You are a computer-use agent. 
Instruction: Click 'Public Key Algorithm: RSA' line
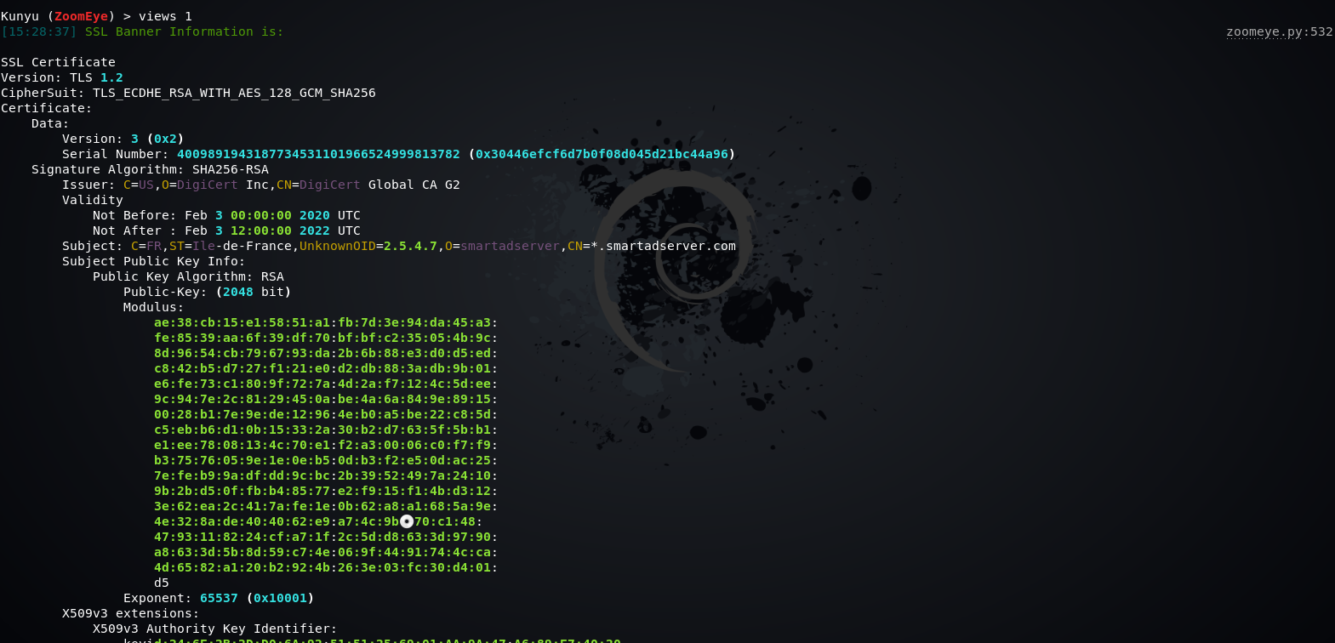(x=188, y=276)
